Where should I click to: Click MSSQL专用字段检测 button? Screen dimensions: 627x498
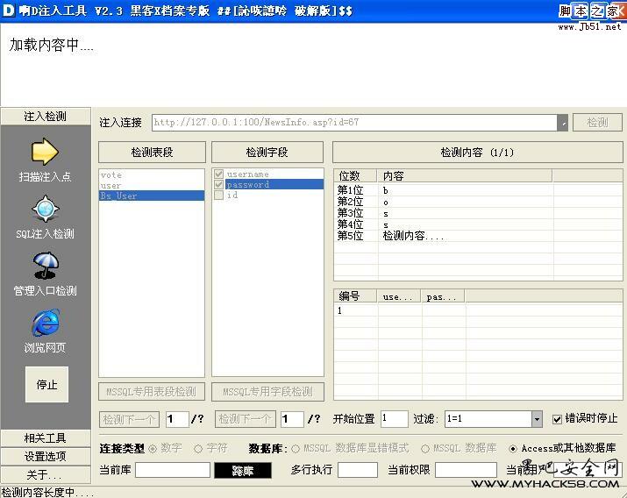point(267,392)
